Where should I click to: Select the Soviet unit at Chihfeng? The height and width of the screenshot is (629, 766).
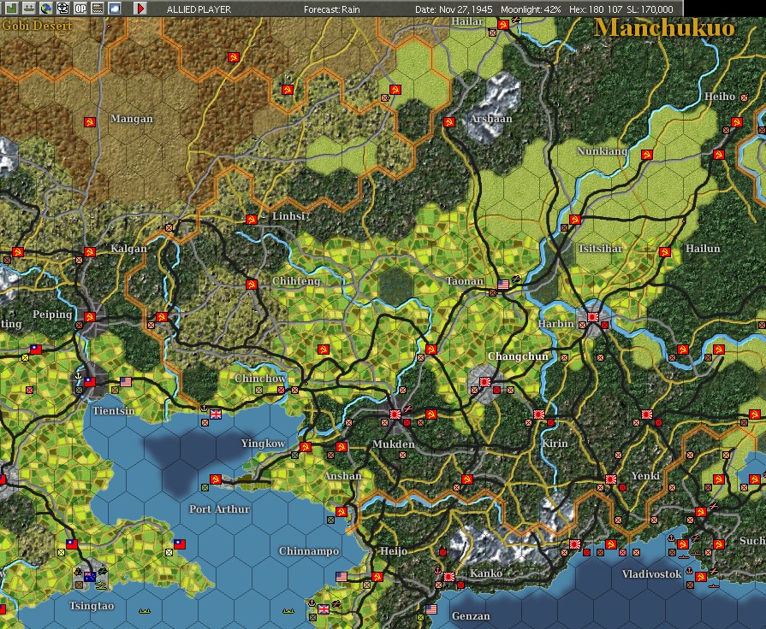tap(251, 285)
